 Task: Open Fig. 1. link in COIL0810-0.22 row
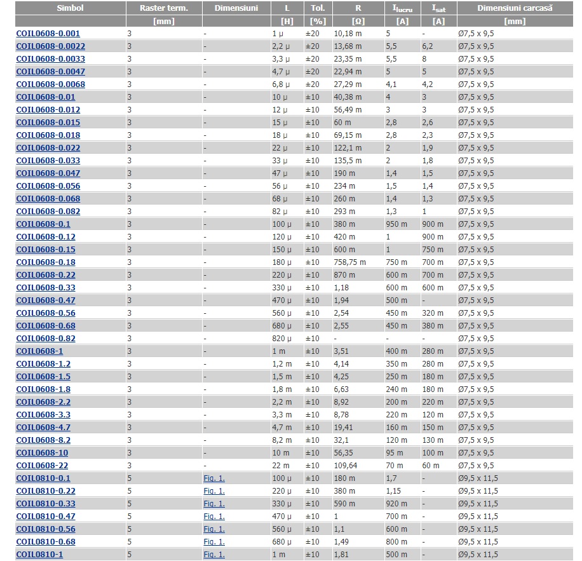point(214,491)
